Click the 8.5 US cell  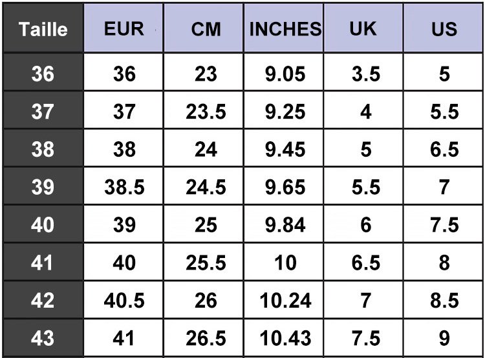[x=444, y=300]
